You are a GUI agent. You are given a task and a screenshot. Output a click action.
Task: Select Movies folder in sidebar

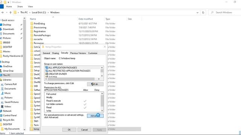point(6,51)
